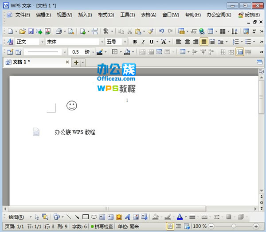Click the font color A swatch in drawing toolbar
This screenshot has height=232, width=266.
coord(180,217)
